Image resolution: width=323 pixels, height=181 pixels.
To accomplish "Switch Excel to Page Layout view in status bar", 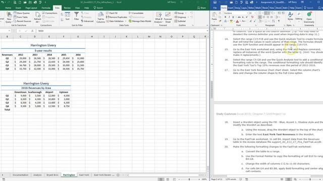I will pyautogui.click(x=168, y=179).
